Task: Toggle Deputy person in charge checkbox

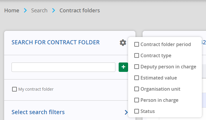Action: (x=137, y=67)
